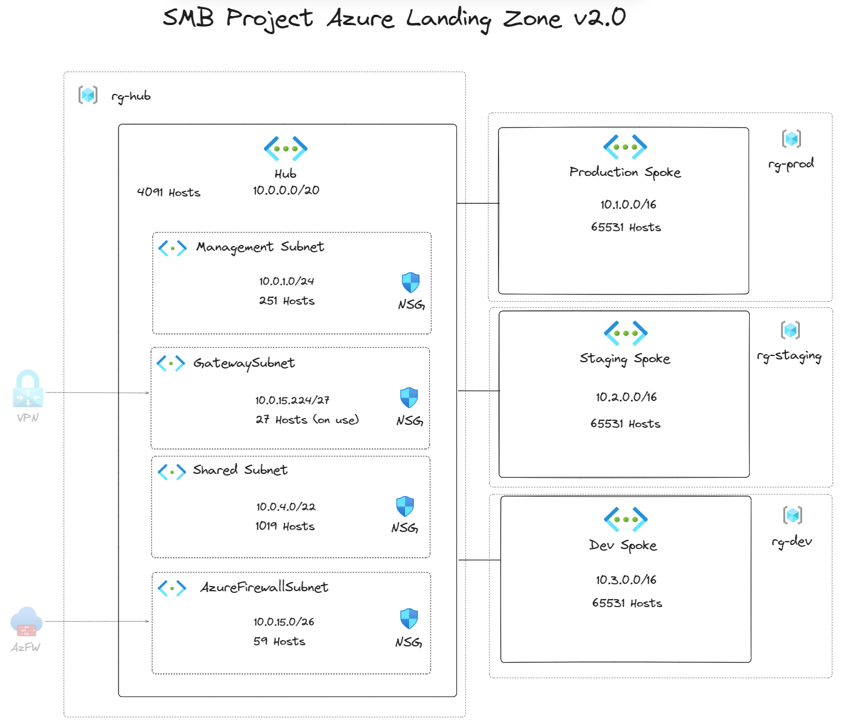Click the VPN gateway lock icon

tap(28, 389)
